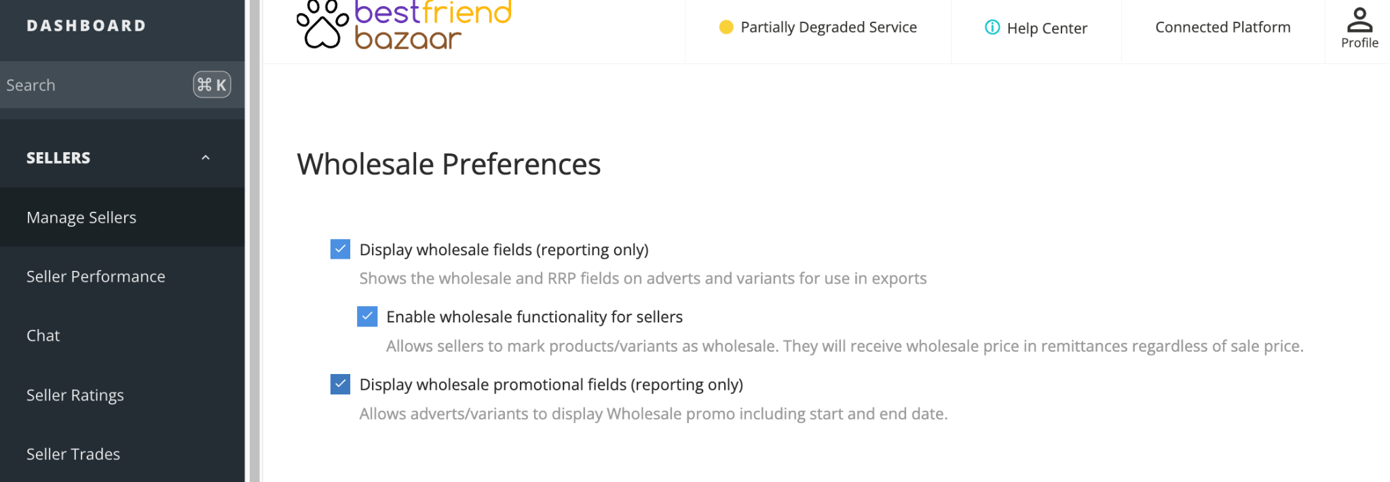Click the Sellers section header
Viewport: 1390px width, 482px height.
122,157
